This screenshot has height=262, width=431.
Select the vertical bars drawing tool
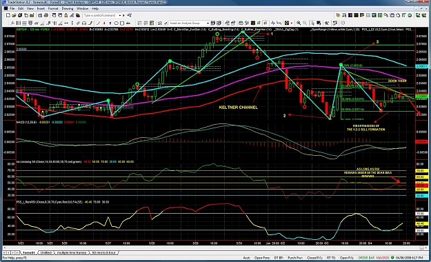click(x=18, y=23)
